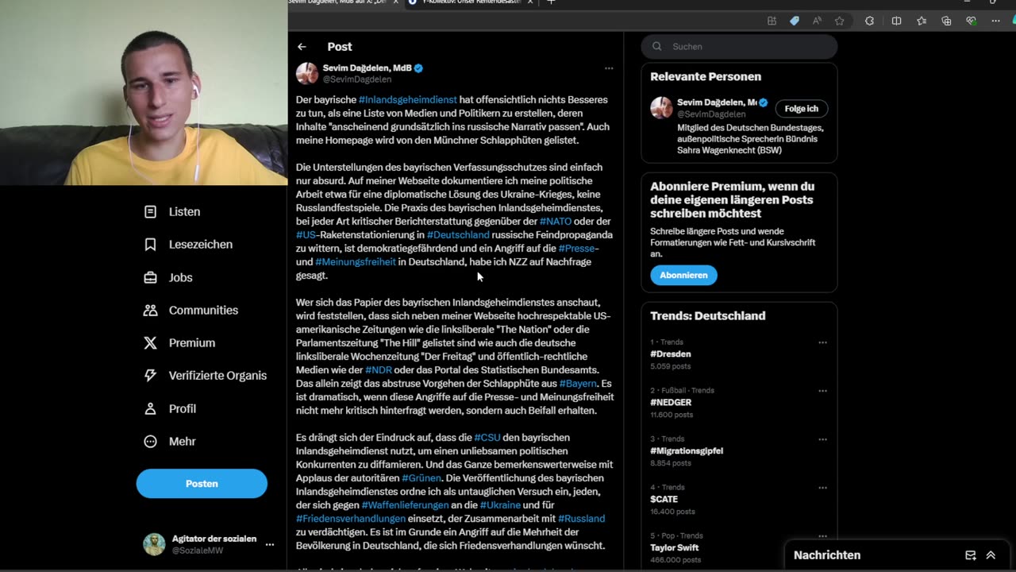Open the #Migrationsgipfel trend
This screenshot has height=572, width=1016.
point(687,451)
